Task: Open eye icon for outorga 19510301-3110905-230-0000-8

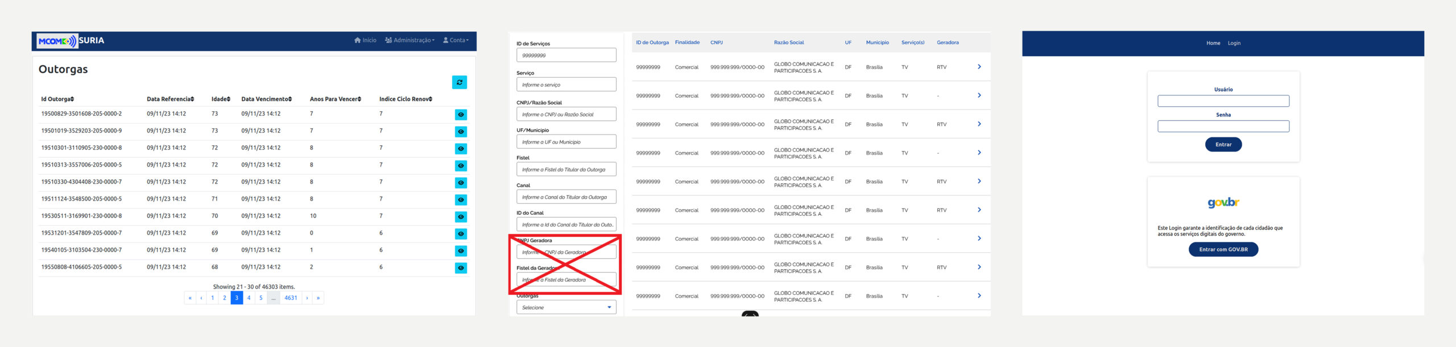Action: [x=461, y=149]
